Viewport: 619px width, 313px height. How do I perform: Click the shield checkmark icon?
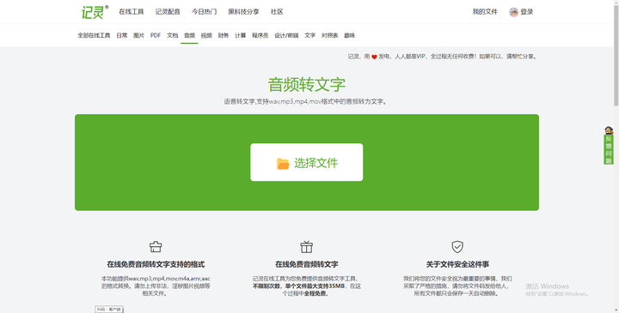point(457,247)
